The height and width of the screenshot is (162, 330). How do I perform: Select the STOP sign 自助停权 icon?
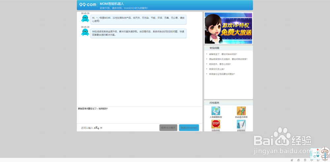[216, 124]
